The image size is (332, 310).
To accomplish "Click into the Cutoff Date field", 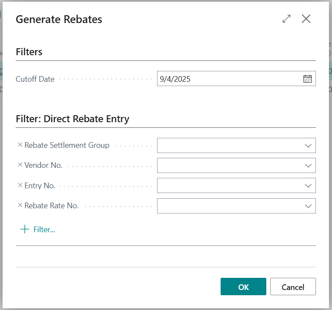I will click(x=228, y=79).
